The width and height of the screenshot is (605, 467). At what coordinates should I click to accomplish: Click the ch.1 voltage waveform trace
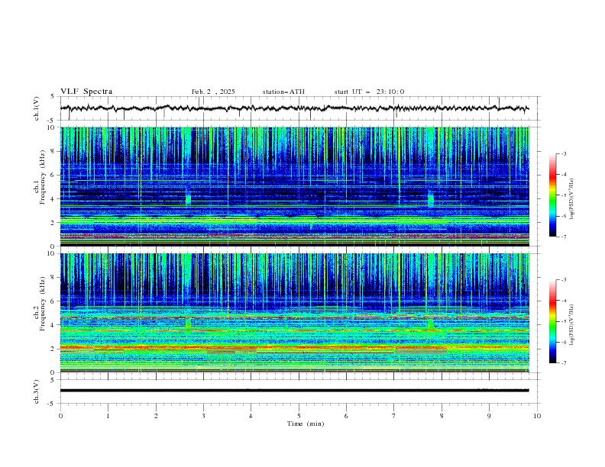(x=294, y=108)
